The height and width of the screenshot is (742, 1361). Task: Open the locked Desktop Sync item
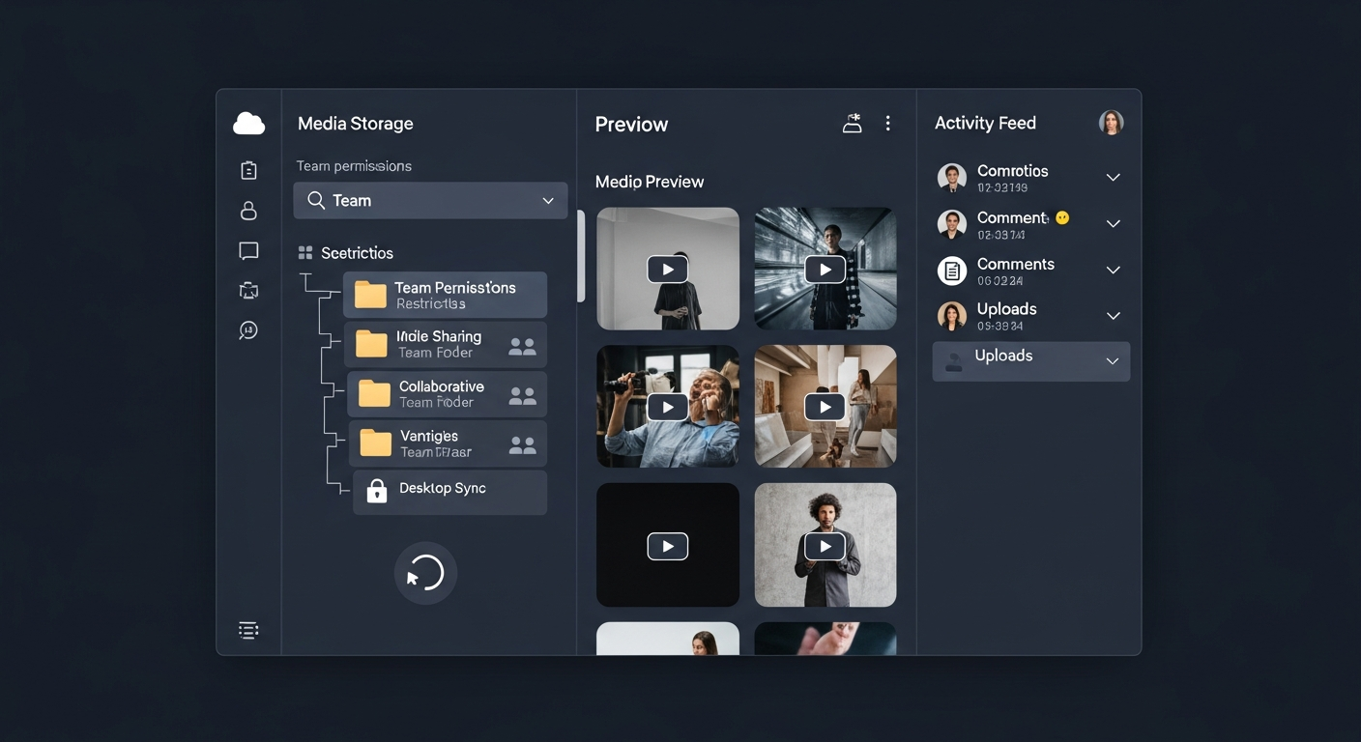[x=449, y=491]
